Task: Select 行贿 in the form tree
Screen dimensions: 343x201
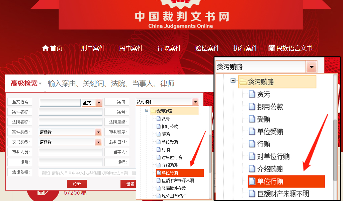Action: pos(166,150)
